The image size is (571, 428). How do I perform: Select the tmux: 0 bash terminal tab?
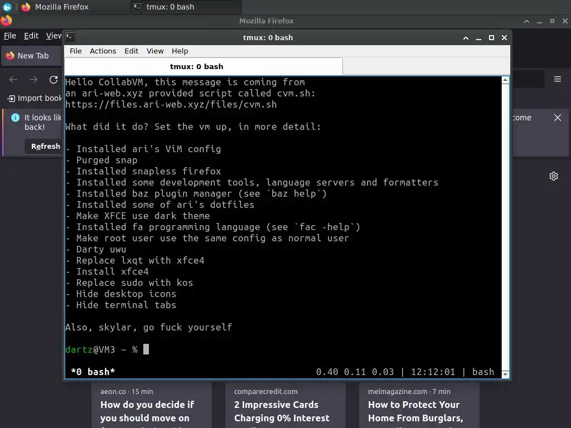click(204, 67)
